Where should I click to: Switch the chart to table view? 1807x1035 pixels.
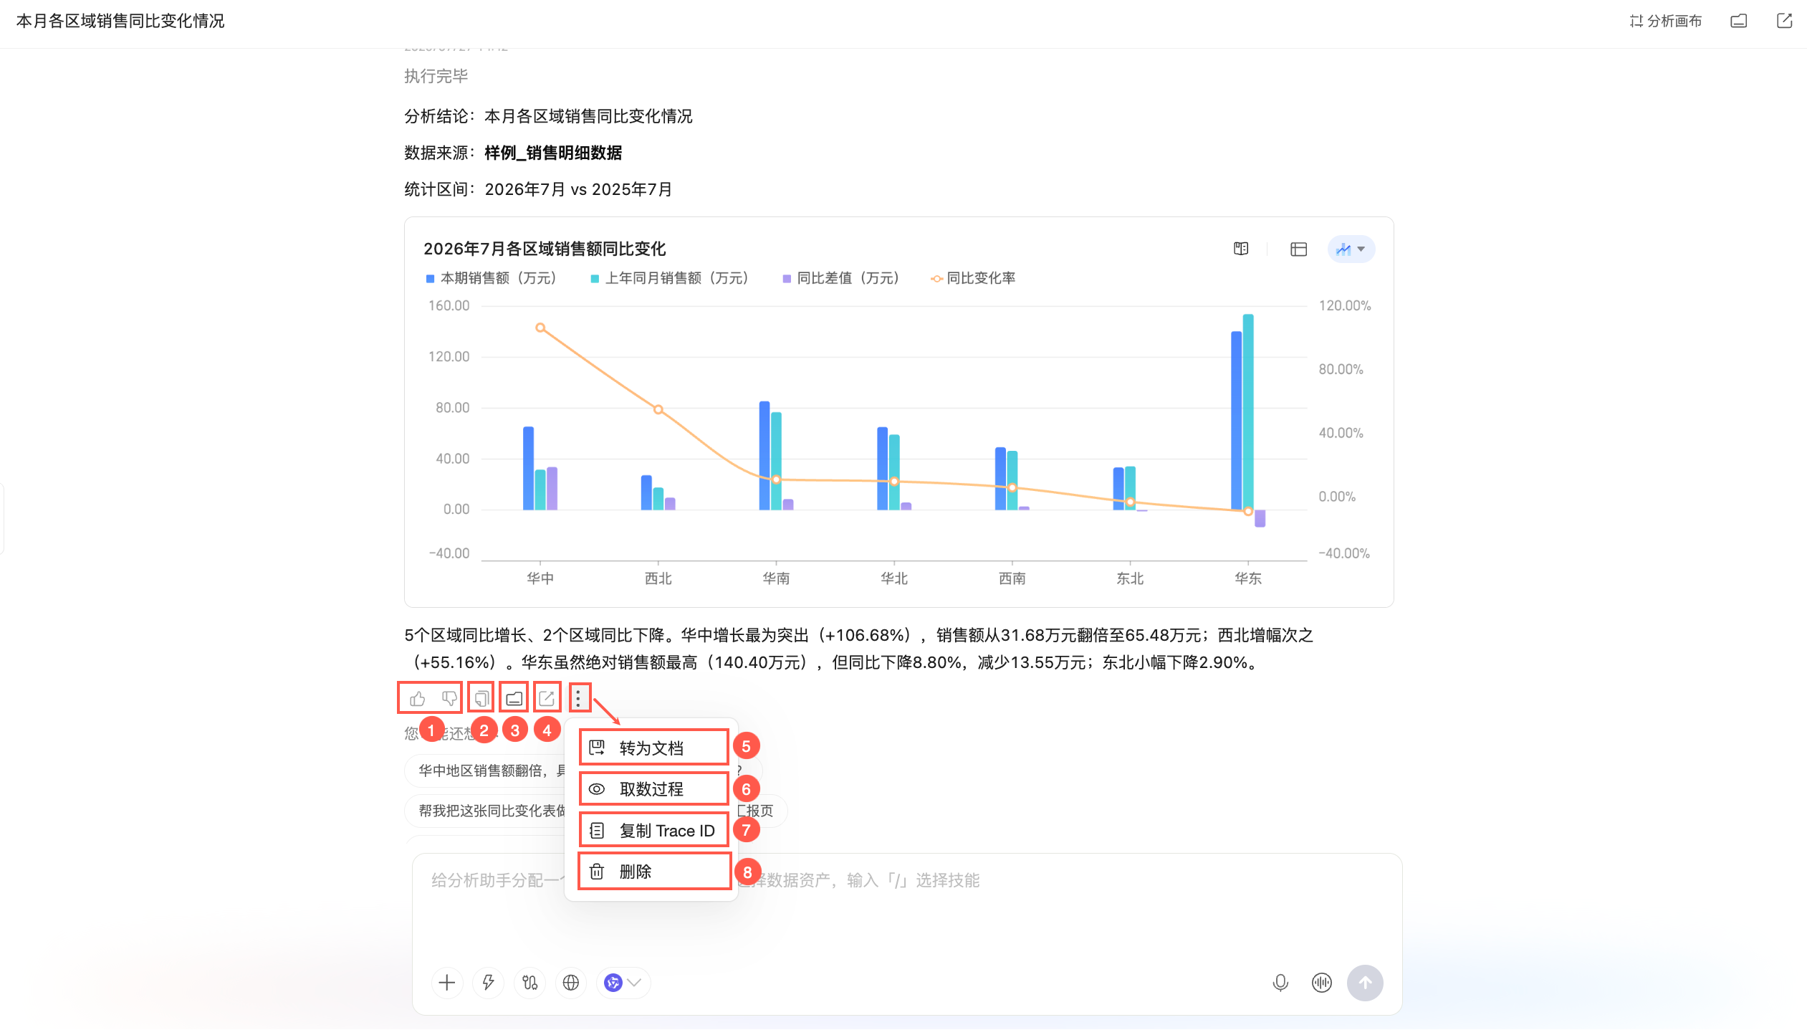point(1298,249)
